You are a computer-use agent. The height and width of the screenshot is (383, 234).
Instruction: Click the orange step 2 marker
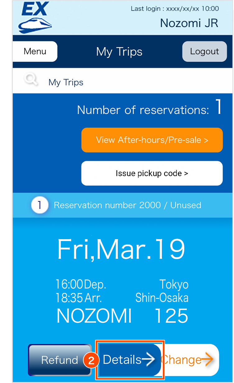[91, 360]
